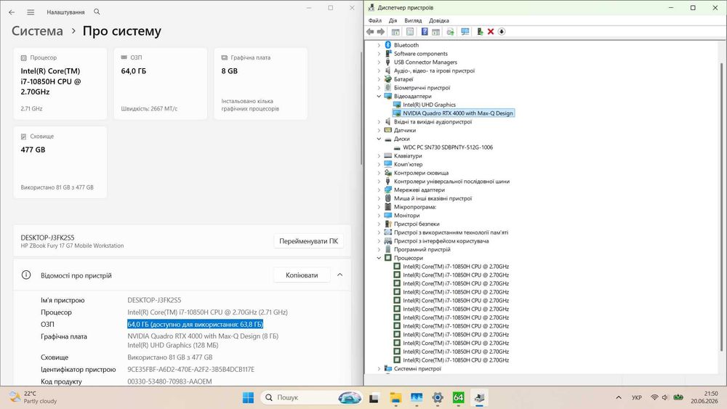Click the Графічна плата card
Image resolution: width=727 pixels, height=409 pixels.
(260, 84)
